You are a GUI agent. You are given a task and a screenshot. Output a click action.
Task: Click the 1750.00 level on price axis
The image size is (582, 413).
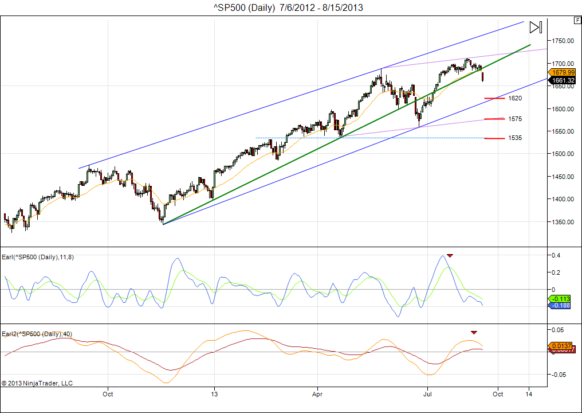563,41
